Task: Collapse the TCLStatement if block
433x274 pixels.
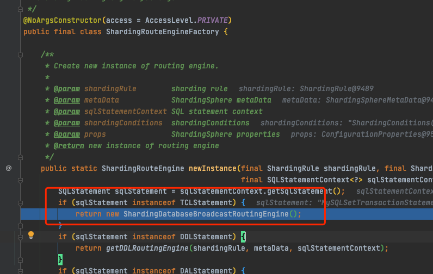Action: tap(20, 203)
